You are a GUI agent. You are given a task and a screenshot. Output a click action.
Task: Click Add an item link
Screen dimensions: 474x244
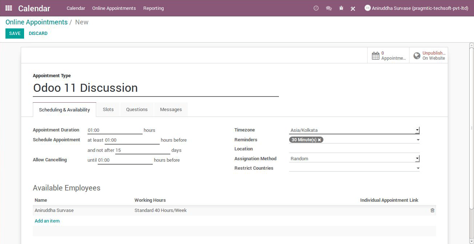coord(47,221)
